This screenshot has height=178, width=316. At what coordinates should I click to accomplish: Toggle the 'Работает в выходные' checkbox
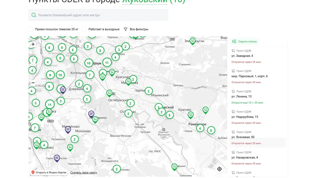pos(84,29)
